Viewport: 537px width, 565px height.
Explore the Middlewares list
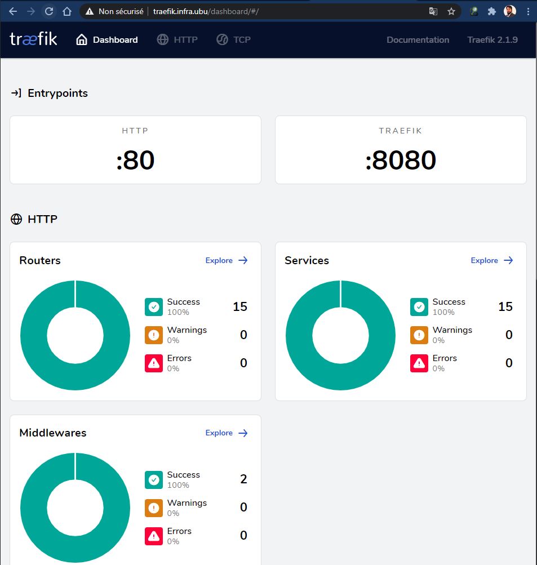[x=227, y=433]
